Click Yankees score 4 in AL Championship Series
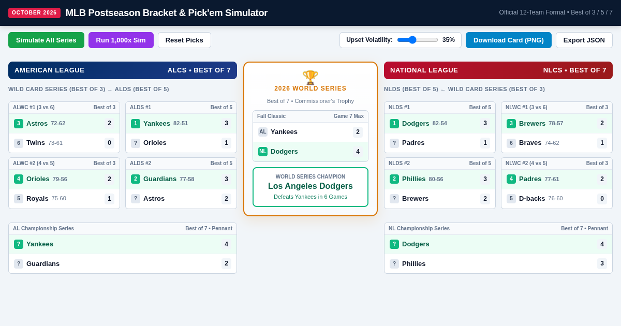 (227, 244)
